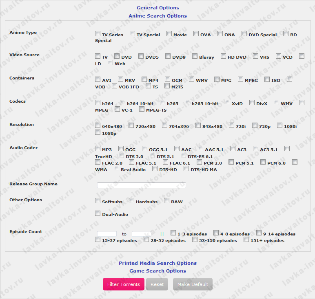Screen dimensions: 315x299
Task: Select 848x480 resolution checkbox
Action: [x=198, y=125]
